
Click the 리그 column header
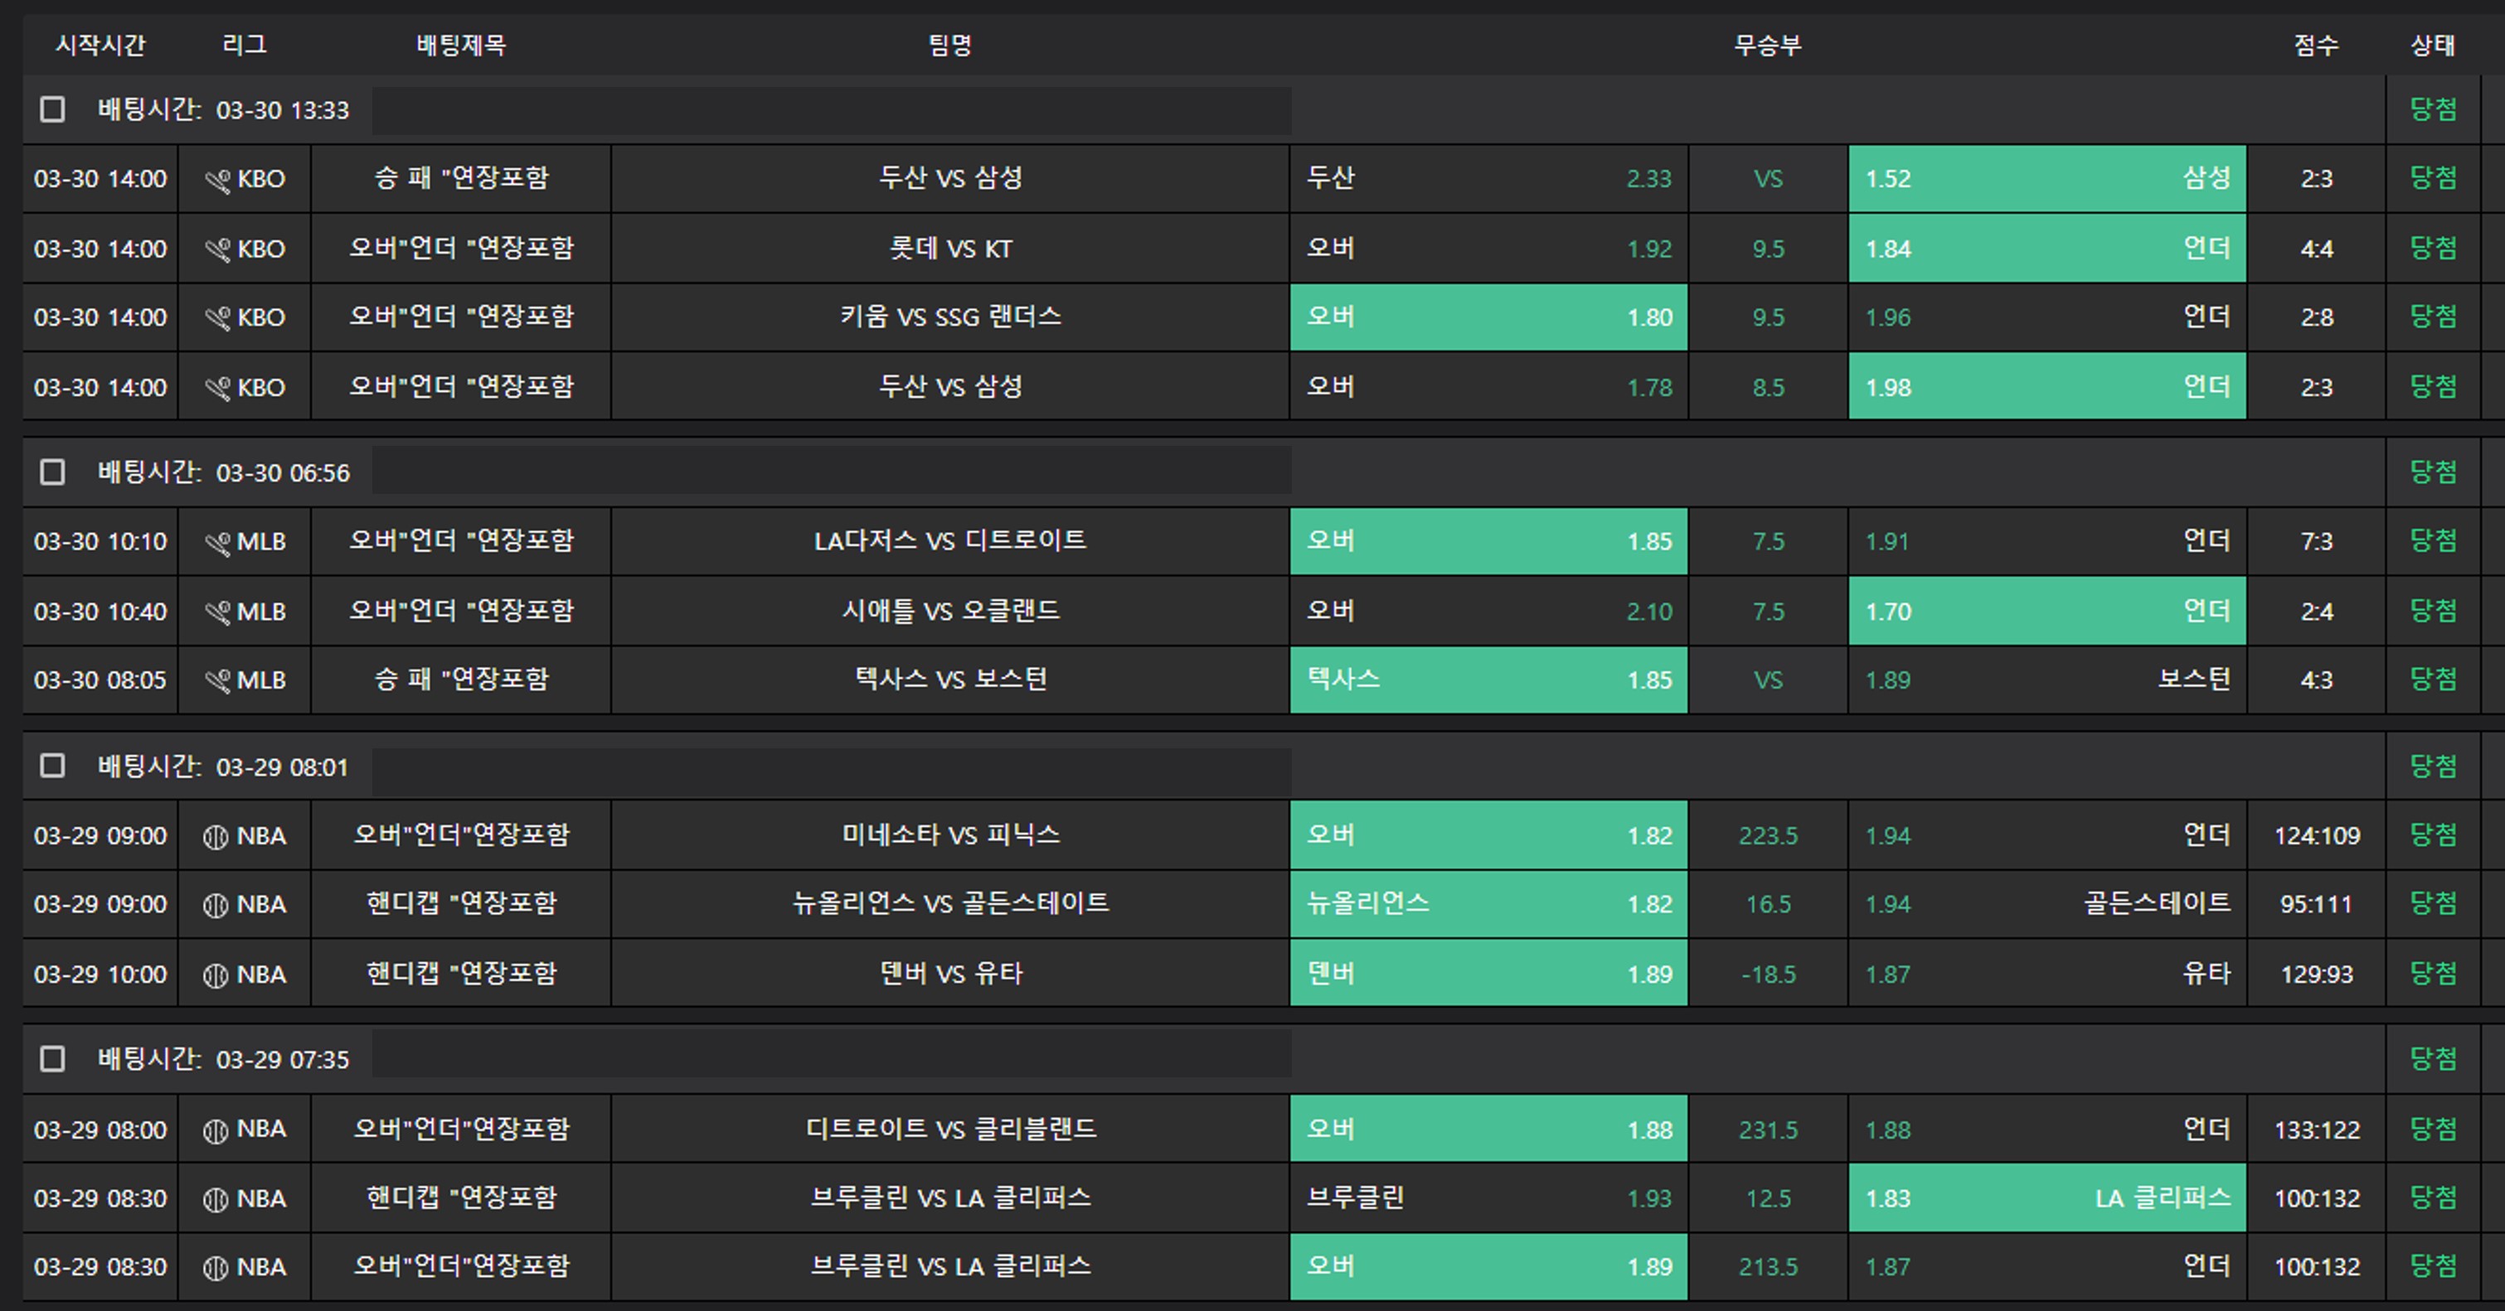coord(244,45)
